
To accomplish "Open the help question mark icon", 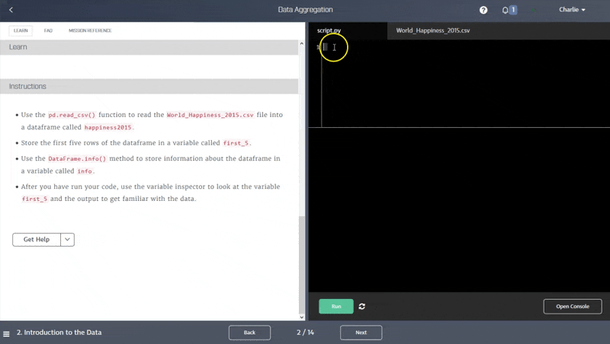I will (x=483, y=10).
